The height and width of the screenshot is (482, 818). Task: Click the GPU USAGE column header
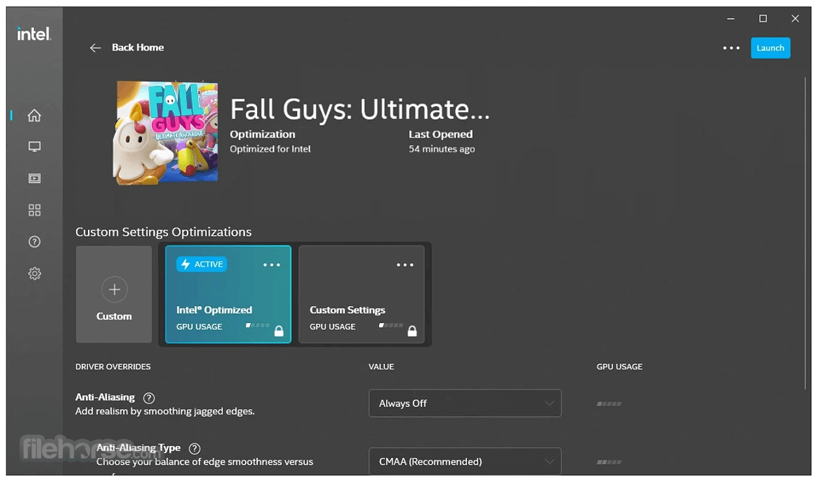(x=619, y=367)
